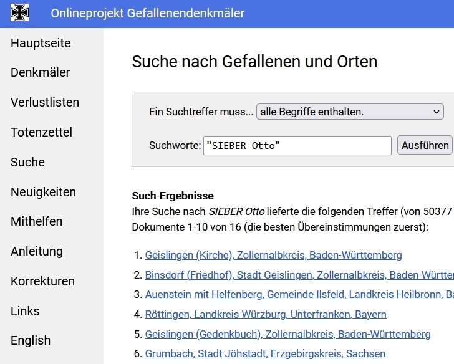The image size is (454, 364).
Task: Open the Anleitung page
Action: pos(37,251)
